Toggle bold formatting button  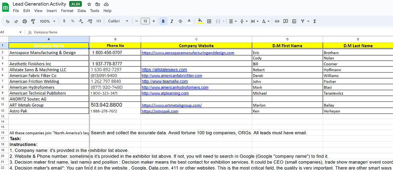coord(163,21)
